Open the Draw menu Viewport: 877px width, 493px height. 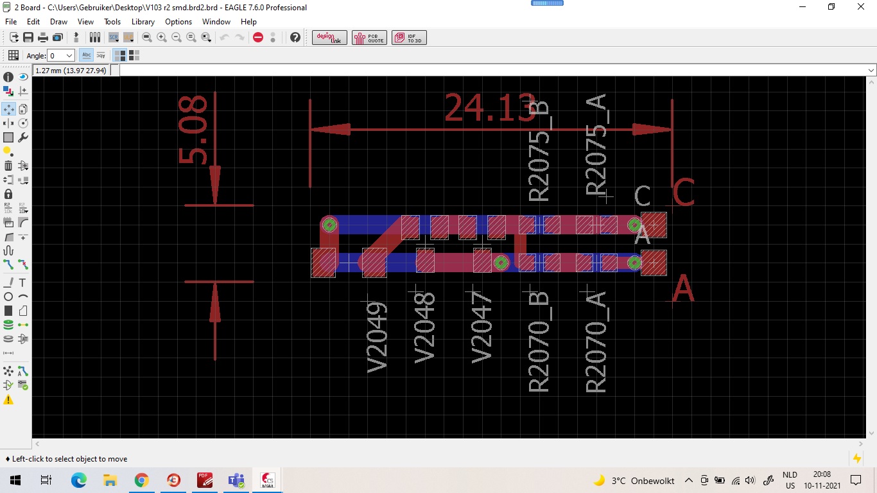point(58,21)
